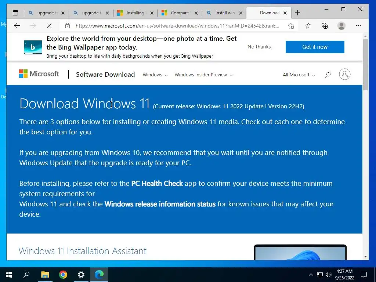Expand the Windows menu

155,75
